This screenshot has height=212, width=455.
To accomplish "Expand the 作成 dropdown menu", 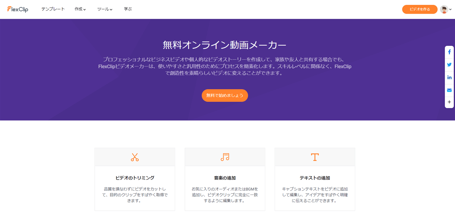I will point(80,9).
